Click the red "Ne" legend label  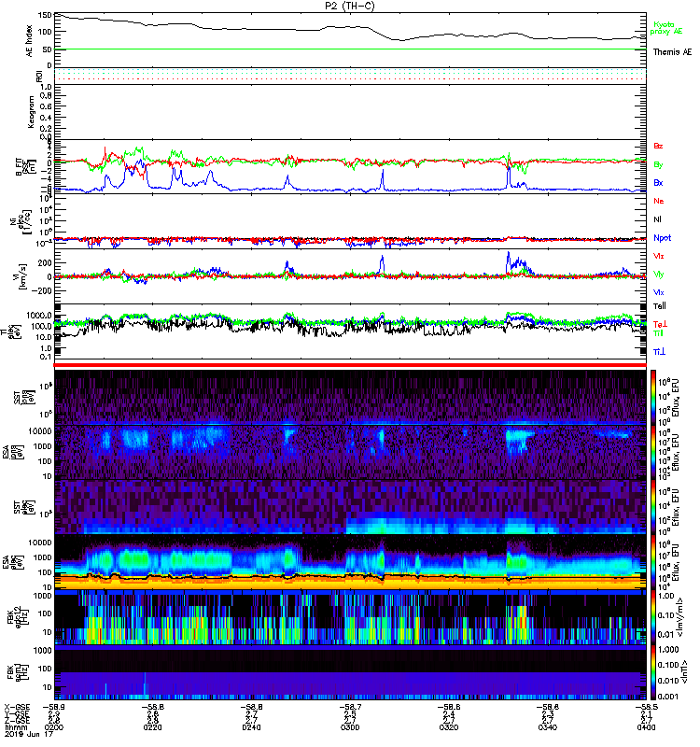click(659, 201)
